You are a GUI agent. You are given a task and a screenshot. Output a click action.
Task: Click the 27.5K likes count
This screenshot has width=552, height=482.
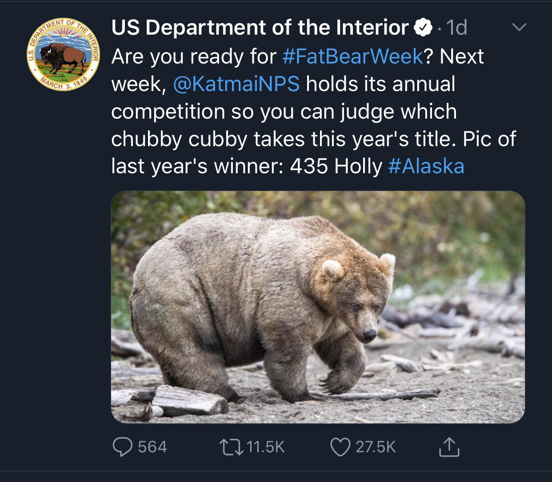point(376,446)
